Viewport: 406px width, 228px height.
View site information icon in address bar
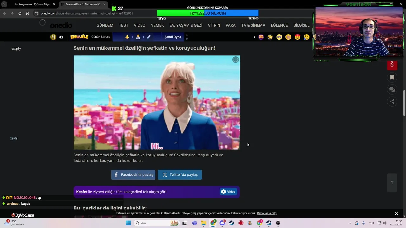pos(36,13)
